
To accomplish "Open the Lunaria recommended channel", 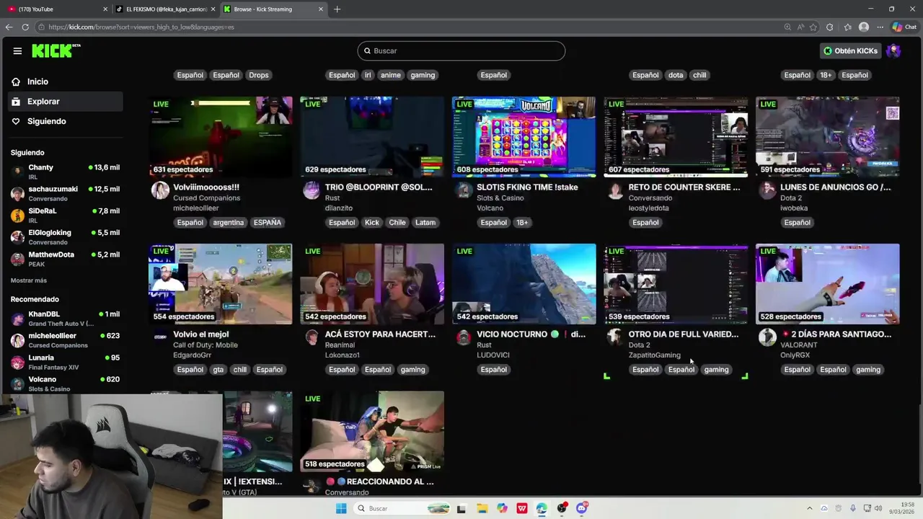I will click(65, 362).
